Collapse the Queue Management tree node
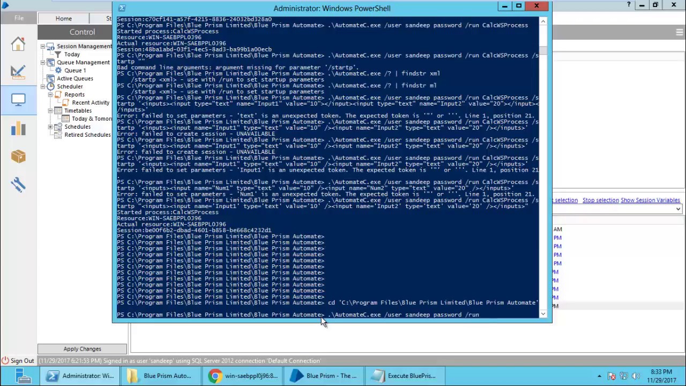 click(x=42, y=63)
